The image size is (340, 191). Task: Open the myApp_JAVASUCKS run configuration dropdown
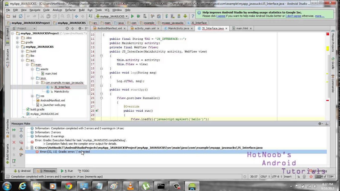coord(112,16)
